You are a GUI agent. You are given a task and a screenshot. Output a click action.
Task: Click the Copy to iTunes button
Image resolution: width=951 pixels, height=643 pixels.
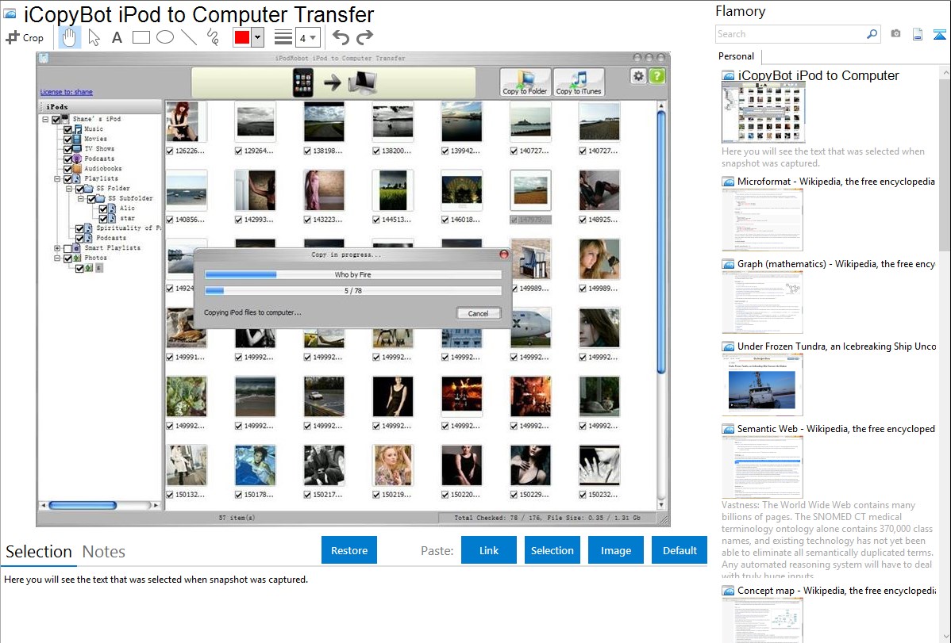pyautogui.click(x=579, y=82)
